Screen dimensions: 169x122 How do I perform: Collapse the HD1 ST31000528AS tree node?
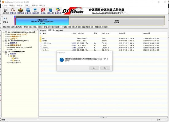coord(3,41)
